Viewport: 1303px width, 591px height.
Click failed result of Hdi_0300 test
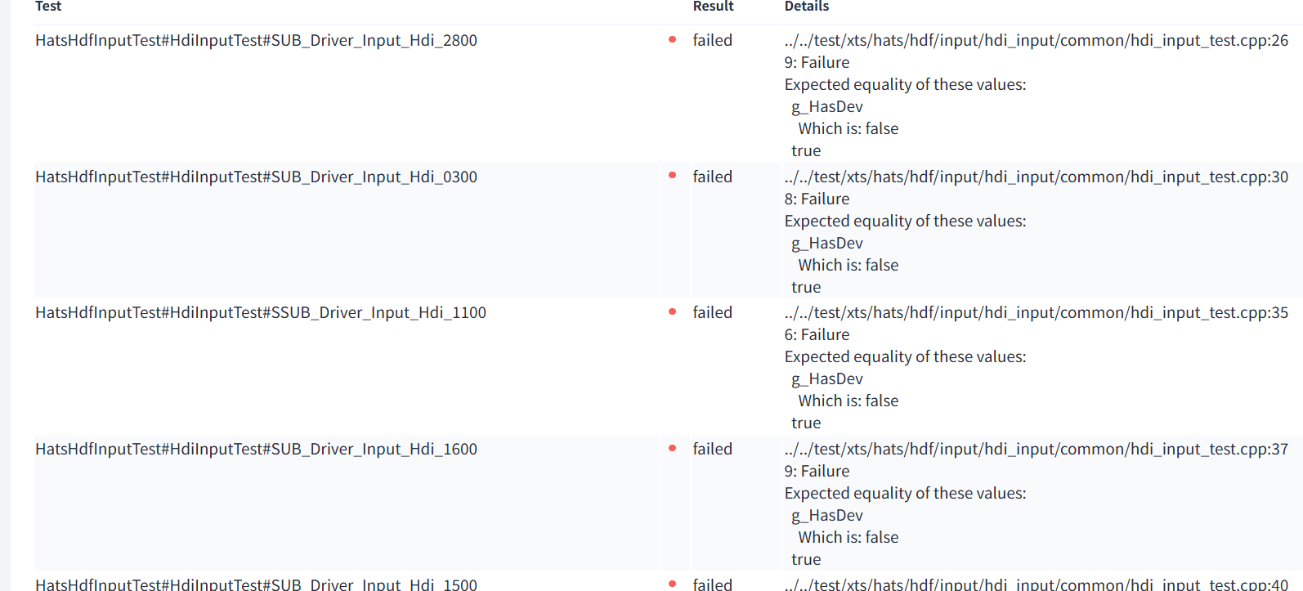712,177
